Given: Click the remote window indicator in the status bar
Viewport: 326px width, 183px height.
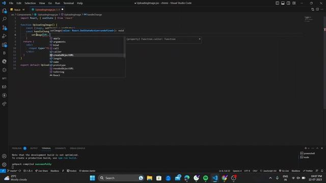Looking at the screenshot, I should point(3,171).
